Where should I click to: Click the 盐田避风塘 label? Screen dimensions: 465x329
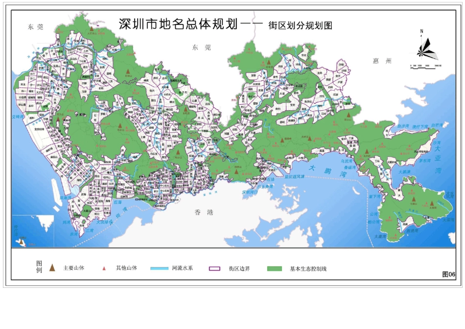pos(295,177)
